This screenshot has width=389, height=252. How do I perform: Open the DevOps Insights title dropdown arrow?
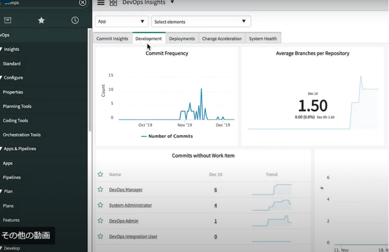[172, 2]
